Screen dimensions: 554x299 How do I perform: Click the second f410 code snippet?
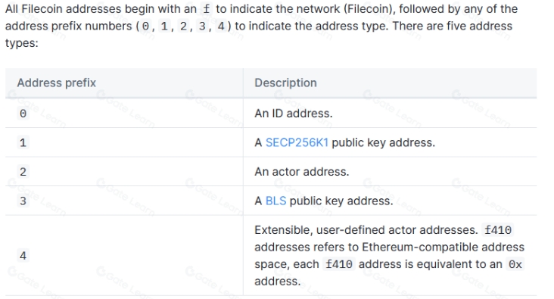click(339, 264)
